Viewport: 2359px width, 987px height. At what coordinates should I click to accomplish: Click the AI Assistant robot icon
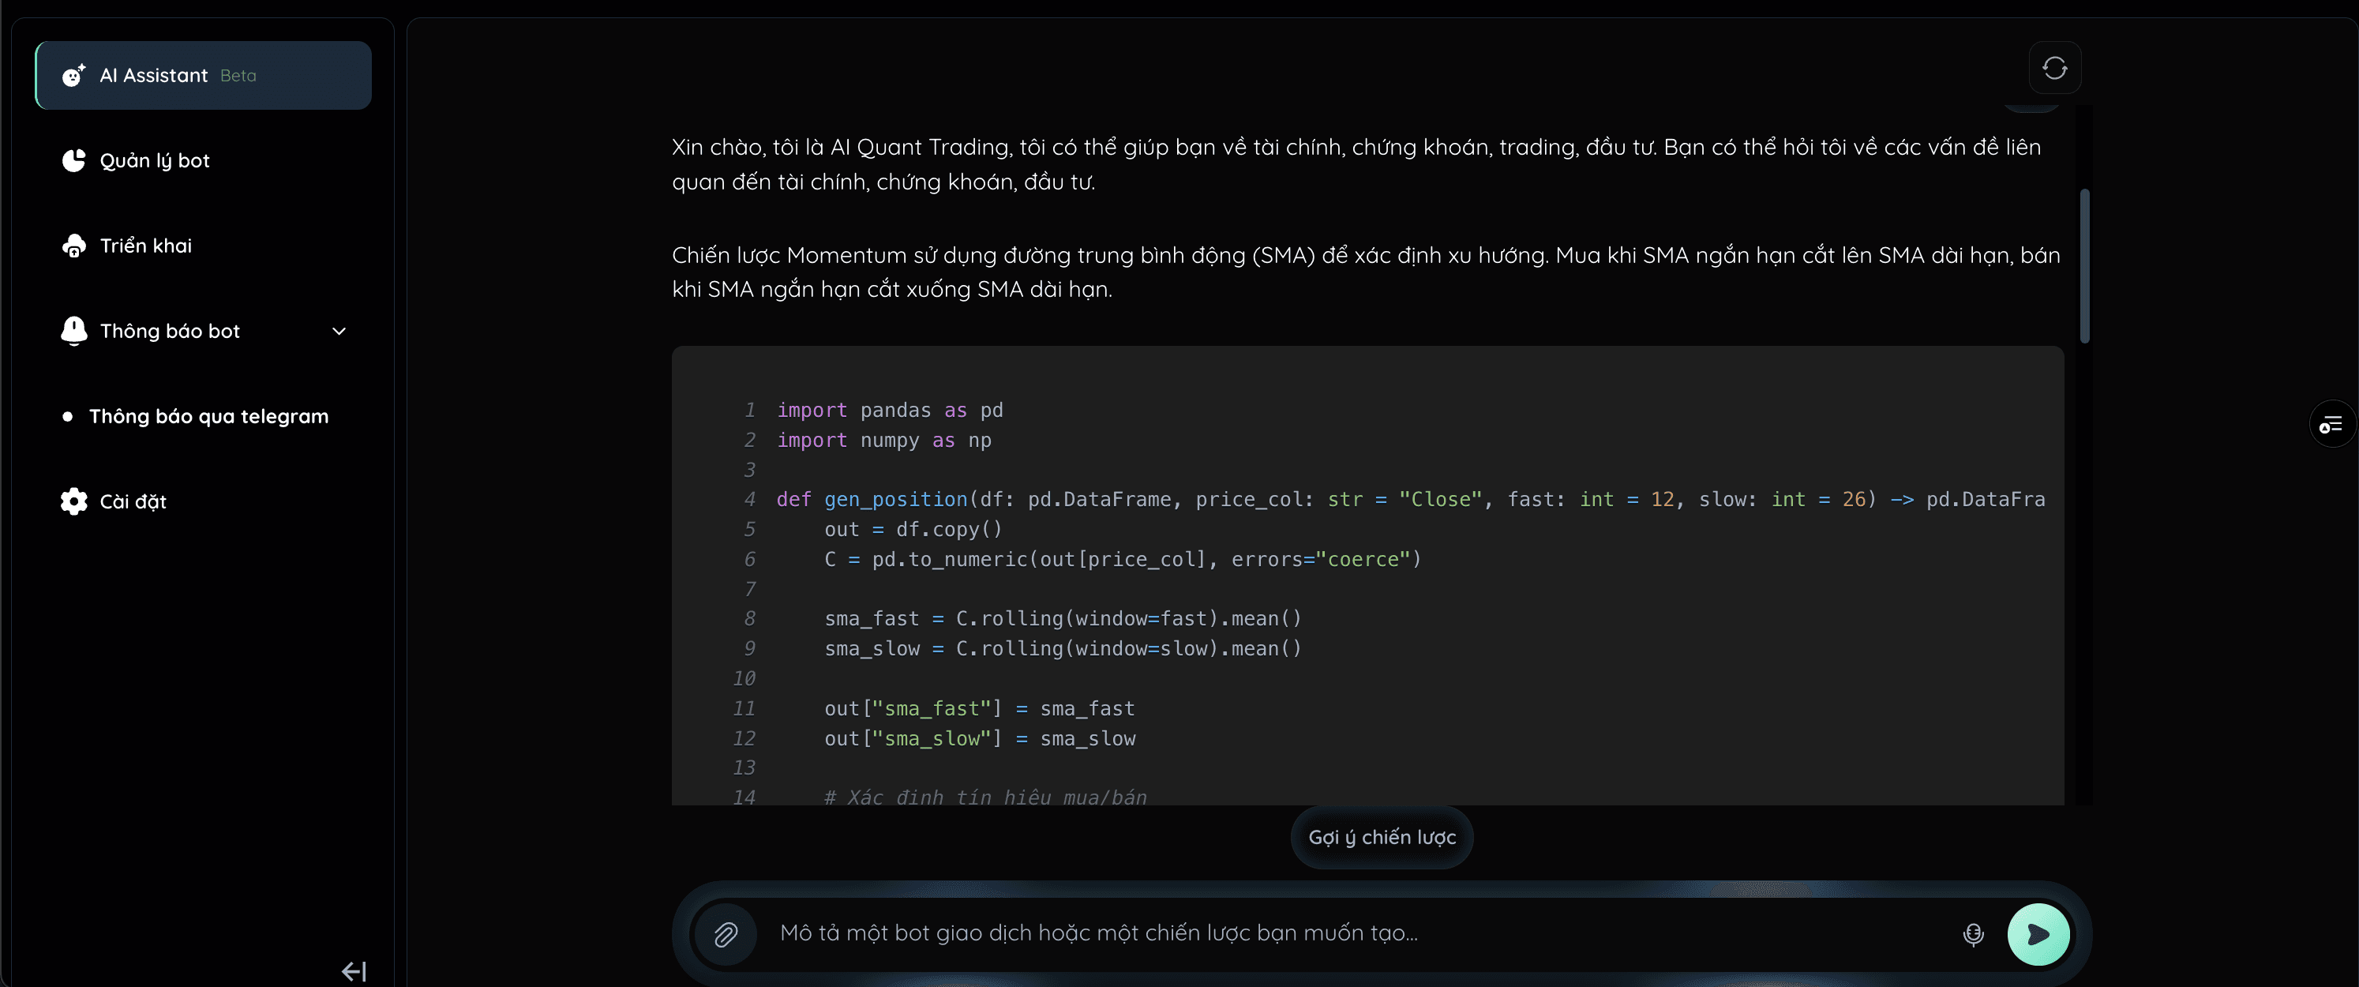[x=73, y=75]
